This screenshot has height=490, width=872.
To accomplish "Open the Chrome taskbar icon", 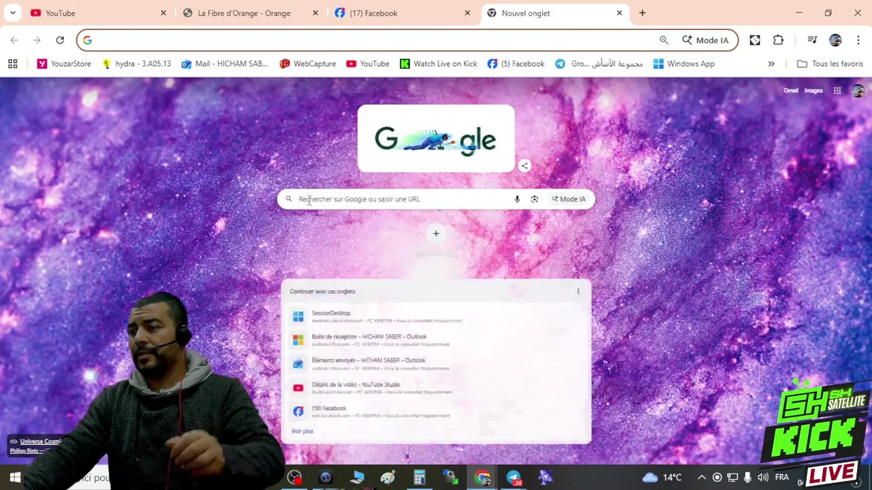I will (x=482, y=478).
